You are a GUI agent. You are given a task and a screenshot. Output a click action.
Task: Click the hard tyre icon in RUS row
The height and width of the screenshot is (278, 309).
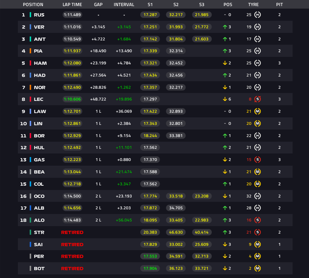point(257,15)
